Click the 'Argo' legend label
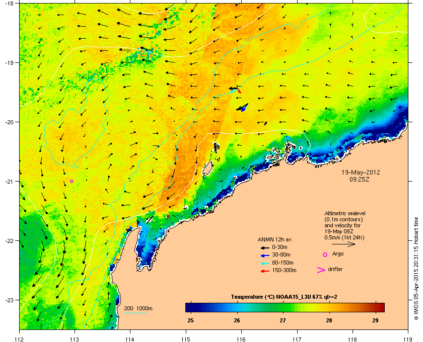This screenshot has height=342, width=423. (x=338, y=254)
